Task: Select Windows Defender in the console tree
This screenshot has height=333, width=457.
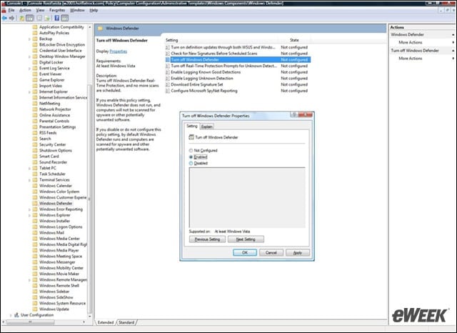Action: point(56,203)
